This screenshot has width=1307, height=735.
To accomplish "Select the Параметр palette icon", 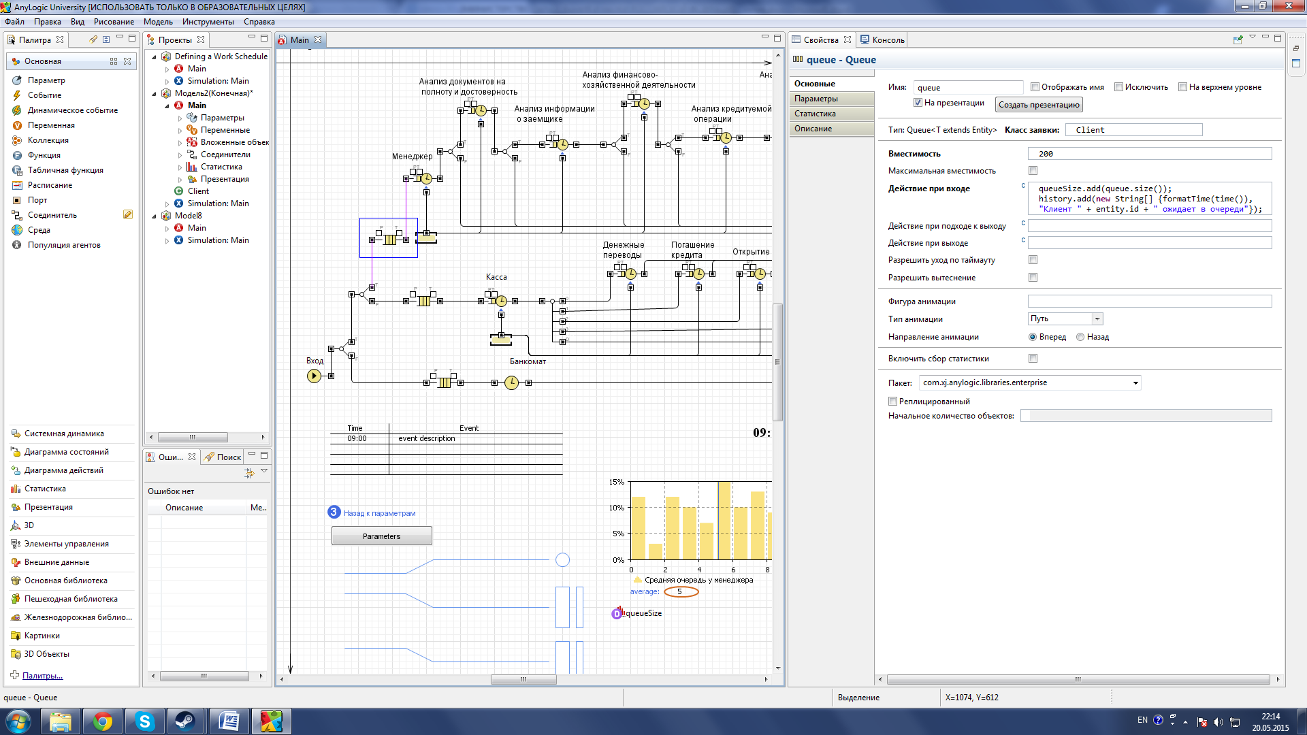I will pos(17,80).
